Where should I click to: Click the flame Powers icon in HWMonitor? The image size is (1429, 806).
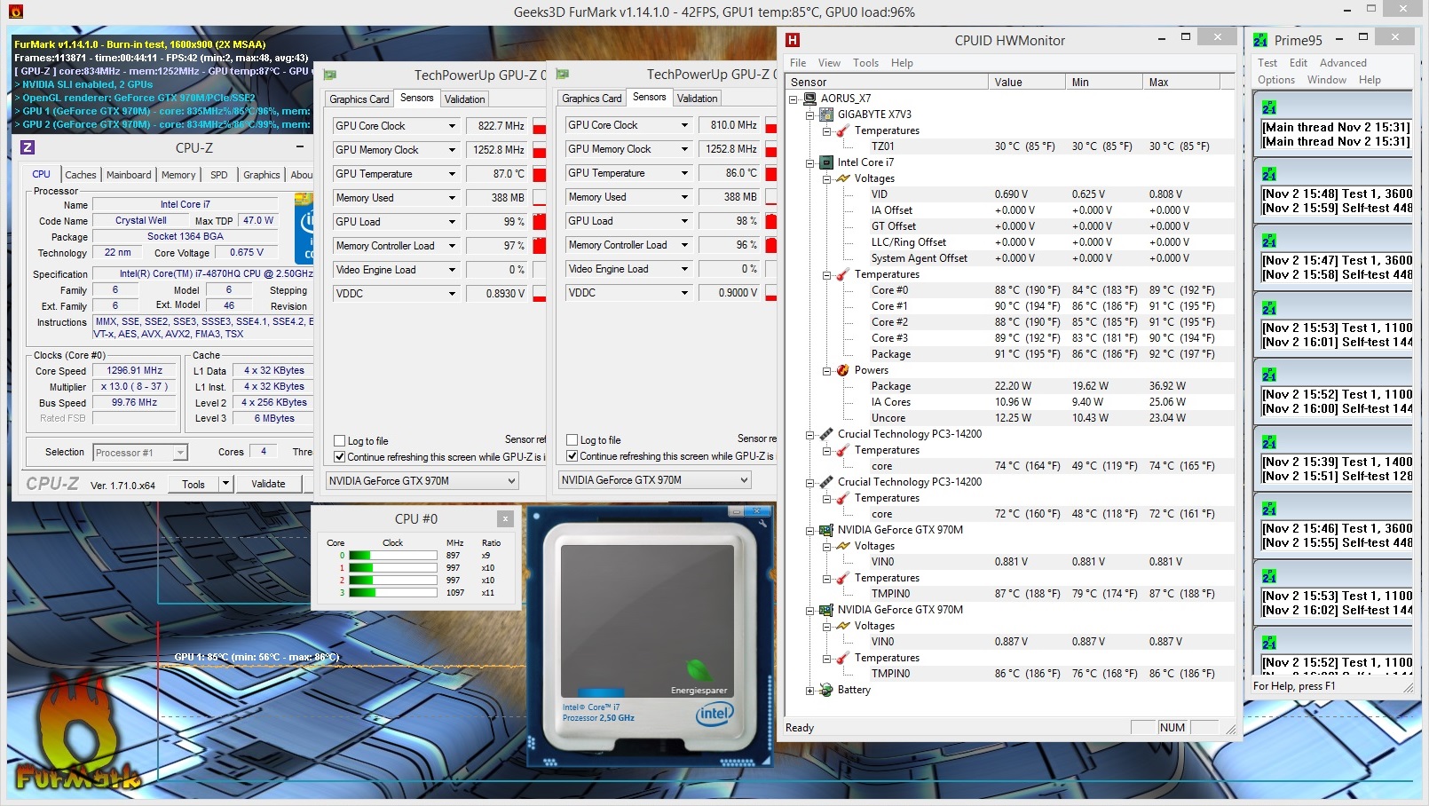point(842,370)
